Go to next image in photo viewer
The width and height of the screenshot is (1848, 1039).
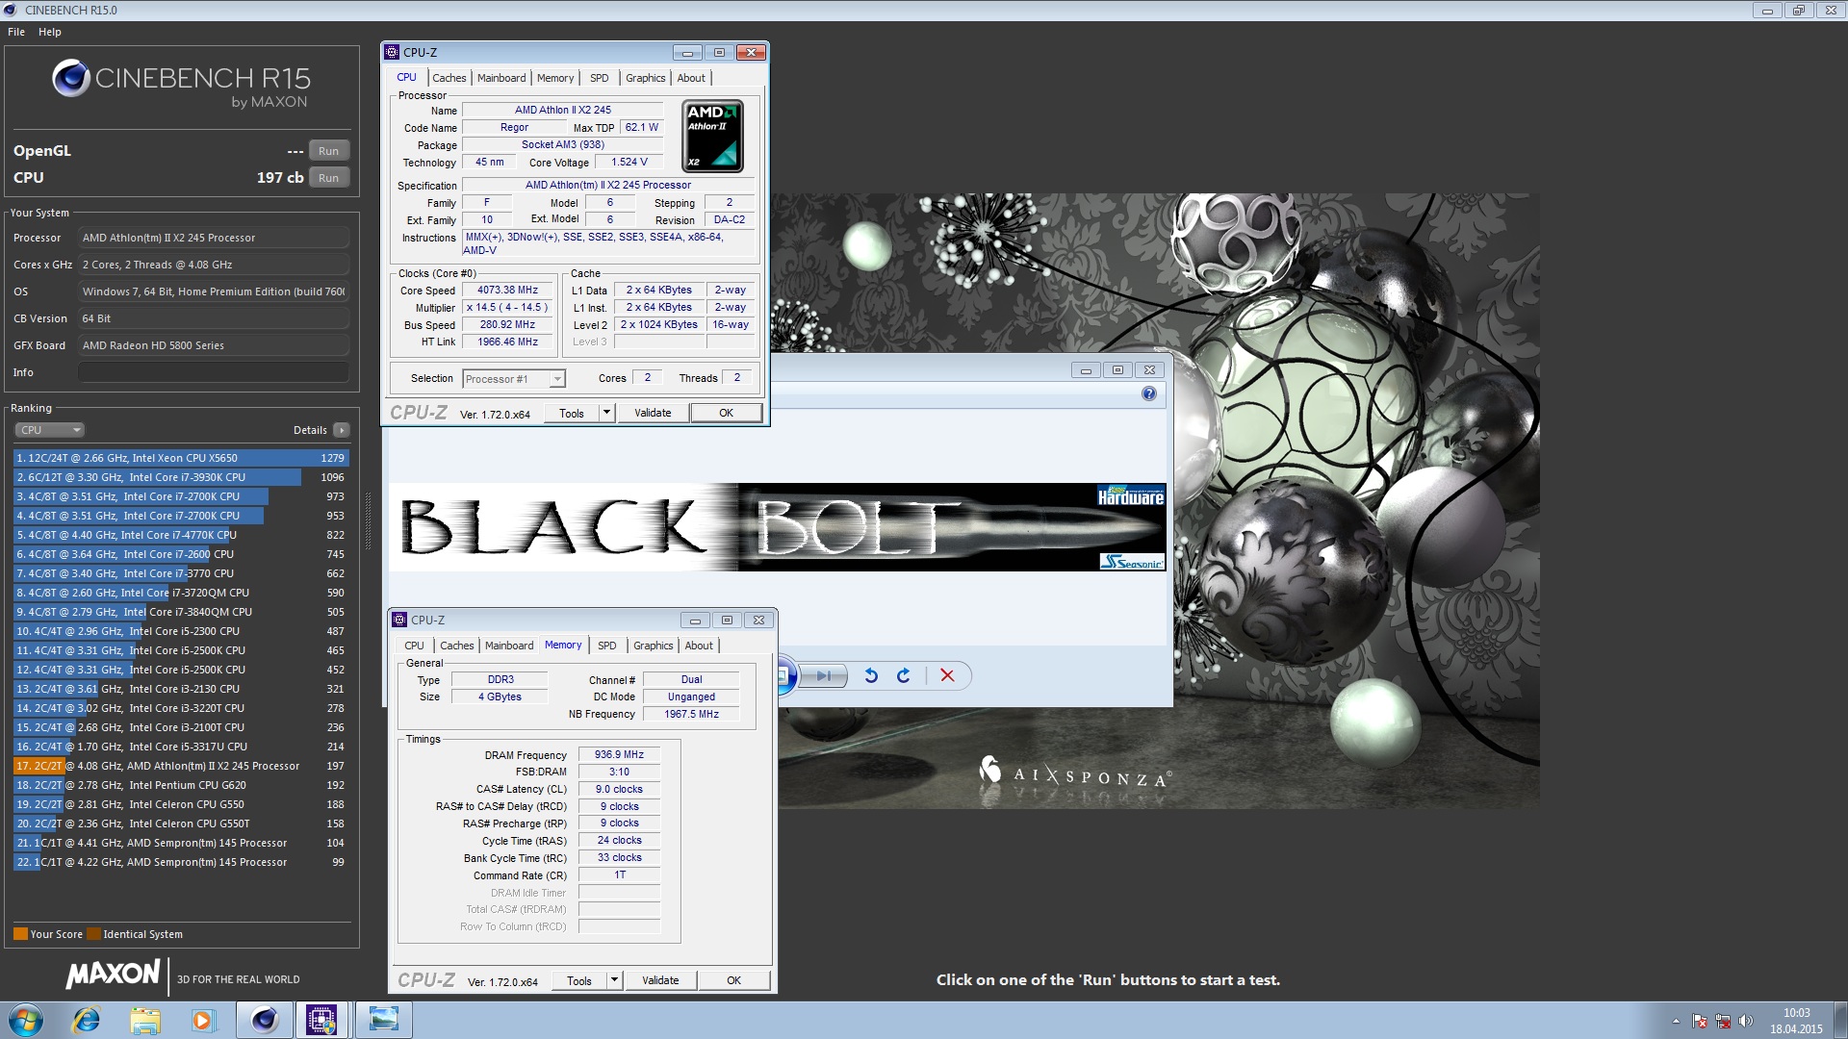(x=824, y=676)
